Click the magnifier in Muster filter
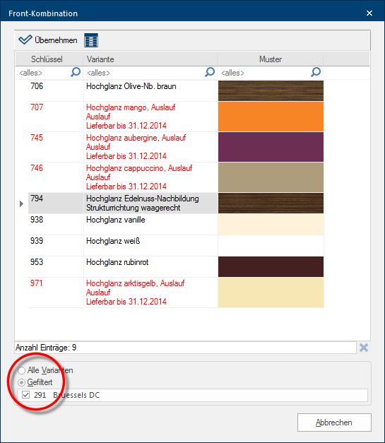The width and height of the screenshot is (385, 443). [x=316, y=72]
